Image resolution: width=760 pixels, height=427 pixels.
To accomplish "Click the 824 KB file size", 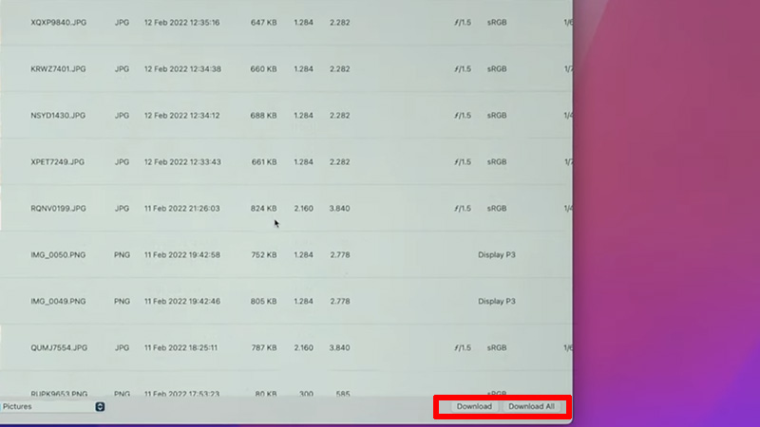I will (x=264, y=209).
